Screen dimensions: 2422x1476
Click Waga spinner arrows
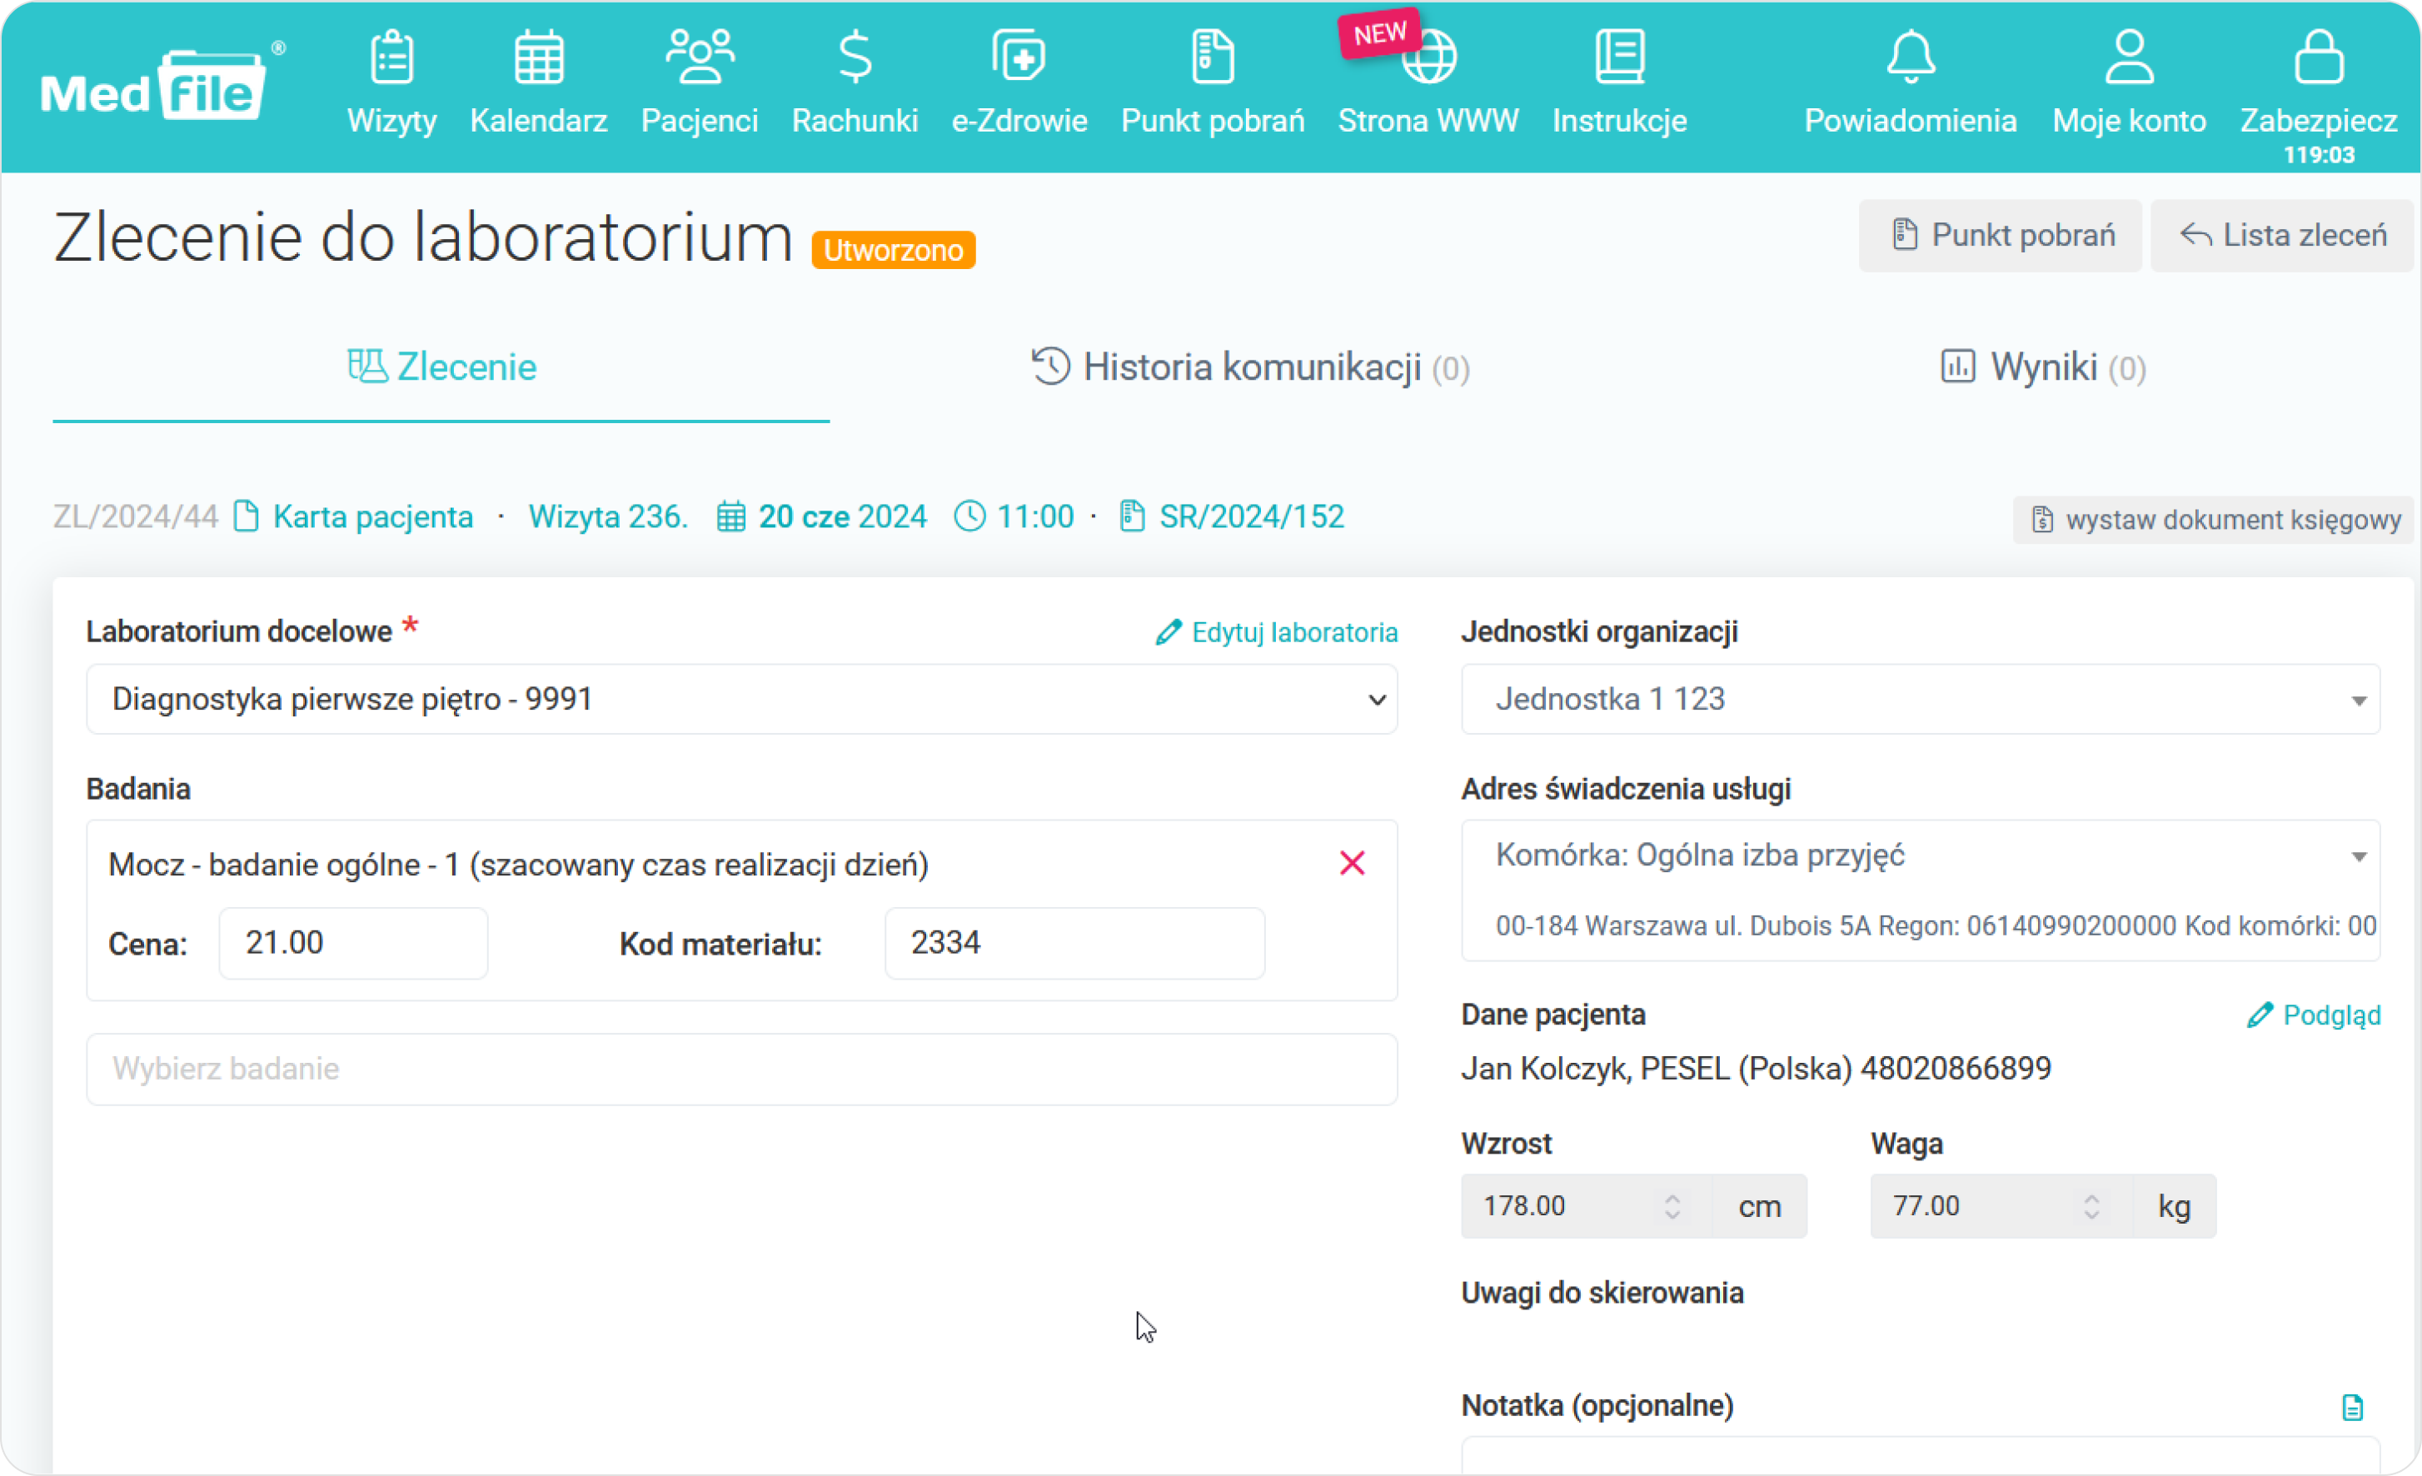pyautogui.click(x=2091, y=1205)
